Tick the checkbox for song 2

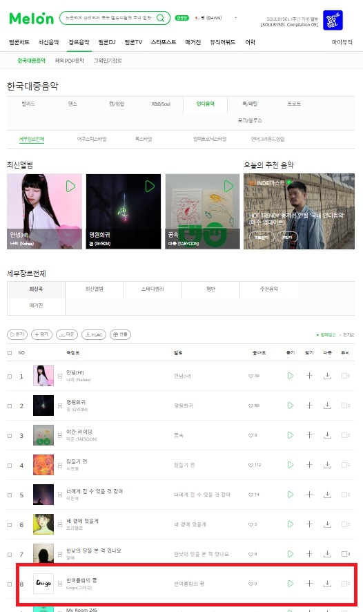(10, 406)
